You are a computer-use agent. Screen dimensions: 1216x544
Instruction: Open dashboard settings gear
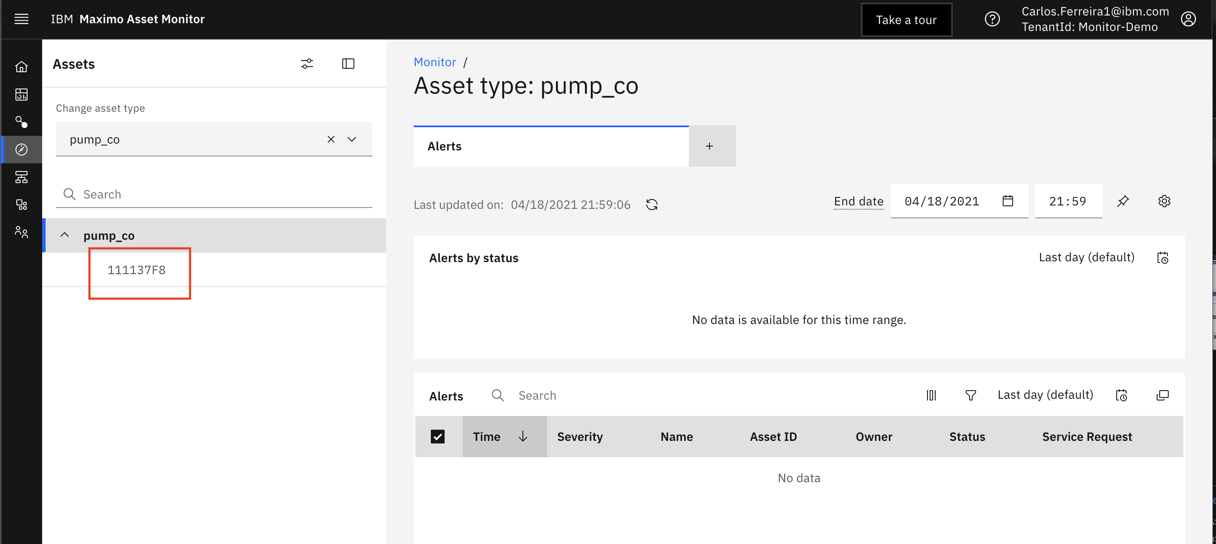1164,202
